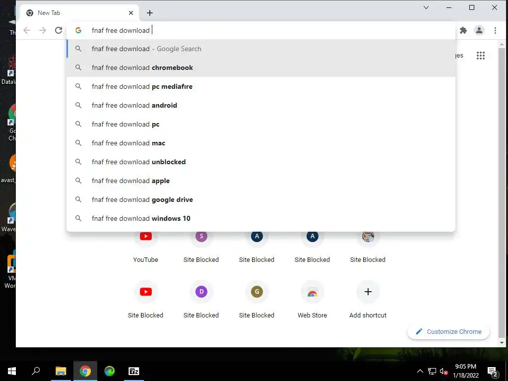Image resolution: width=508 pixels, height=381 pixels.
Task: Open 7-Zip from the taskbar
Action: (134, 371)
